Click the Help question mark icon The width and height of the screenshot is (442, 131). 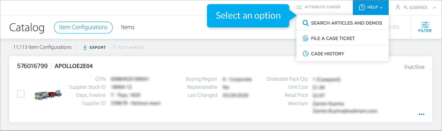coord(362,7)
